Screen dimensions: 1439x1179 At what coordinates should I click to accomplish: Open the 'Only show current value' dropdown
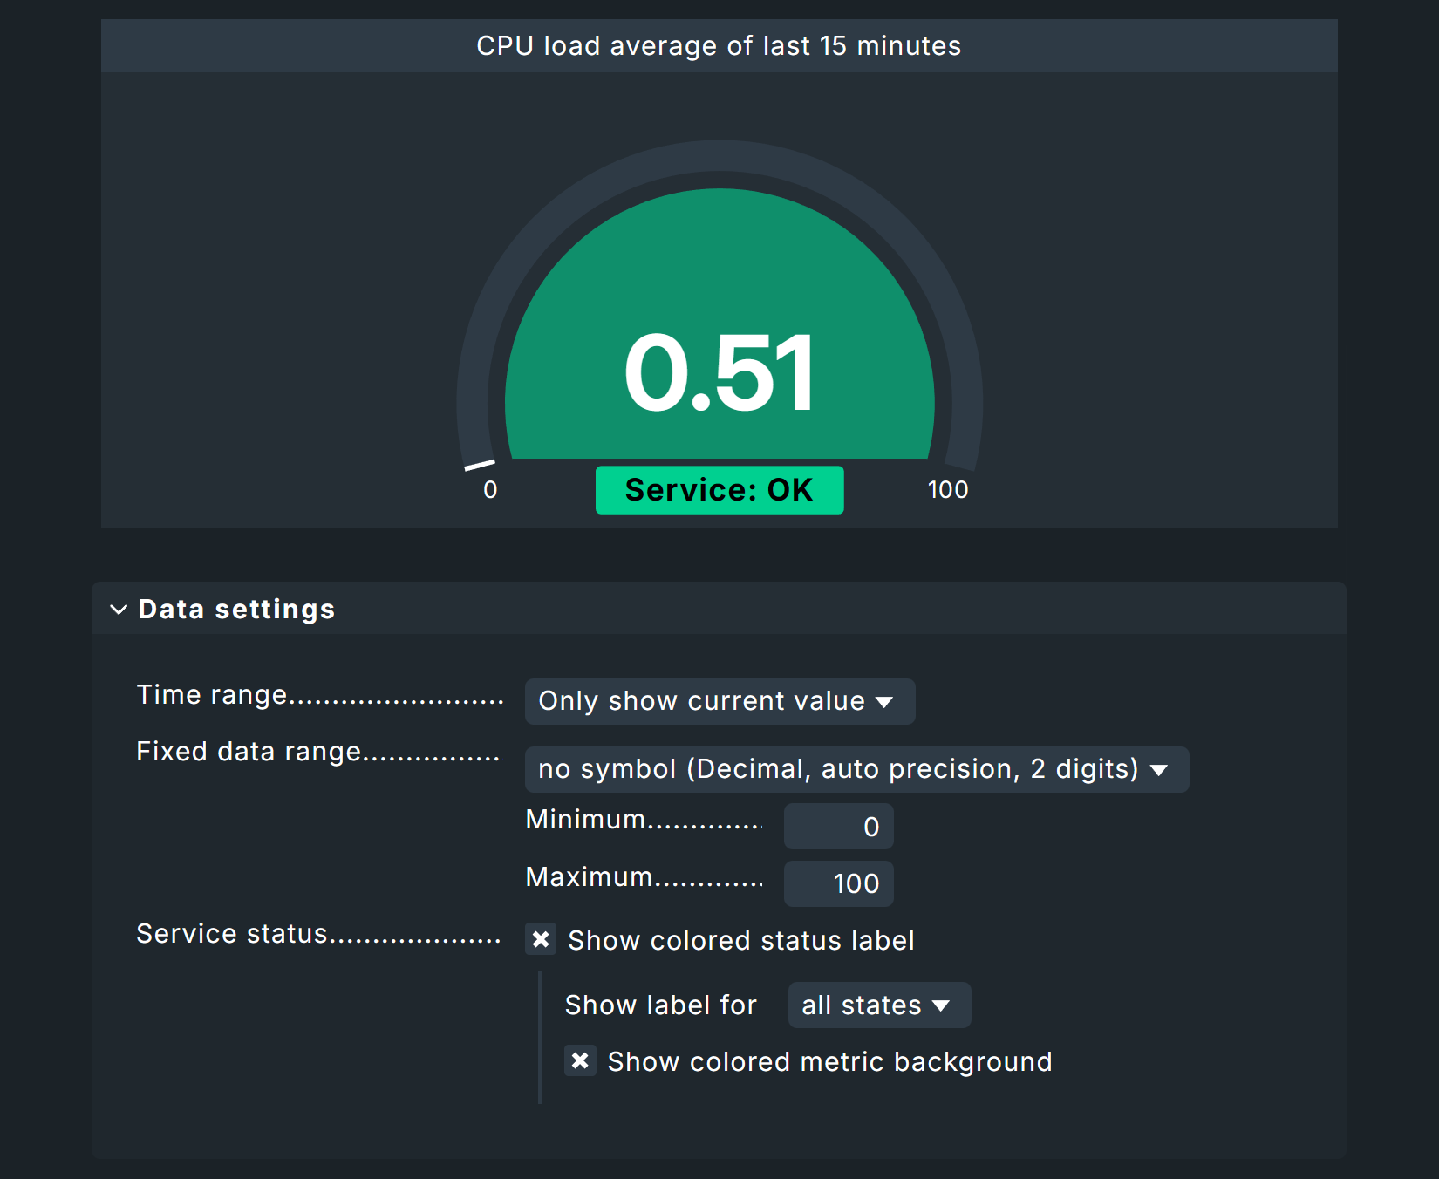(x=719, y=702)
